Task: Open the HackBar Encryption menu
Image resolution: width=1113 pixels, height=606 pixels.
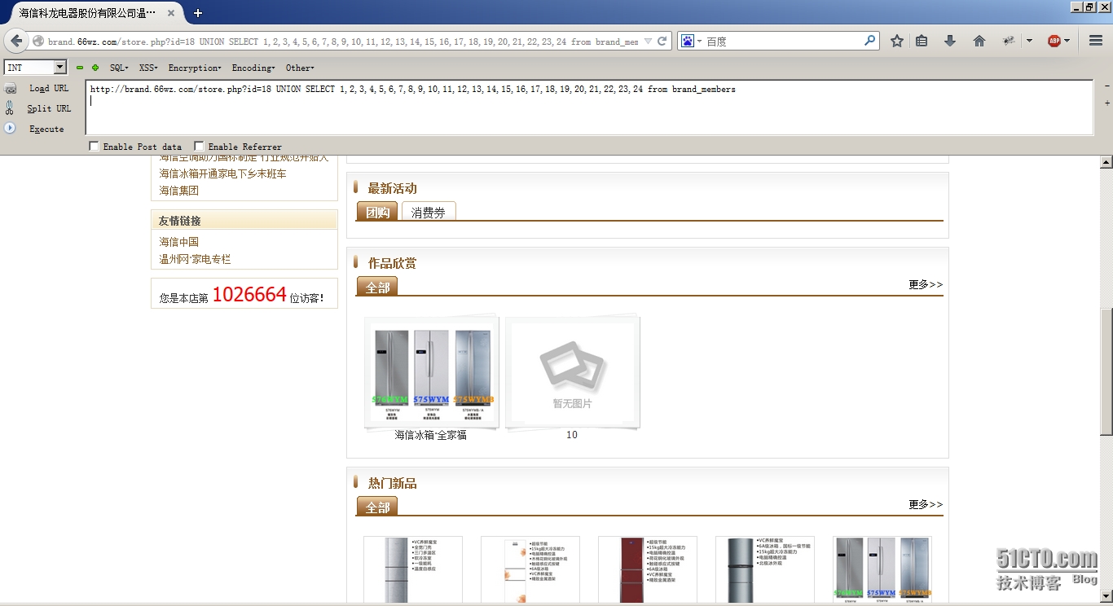Action: [x=195, y=68]
